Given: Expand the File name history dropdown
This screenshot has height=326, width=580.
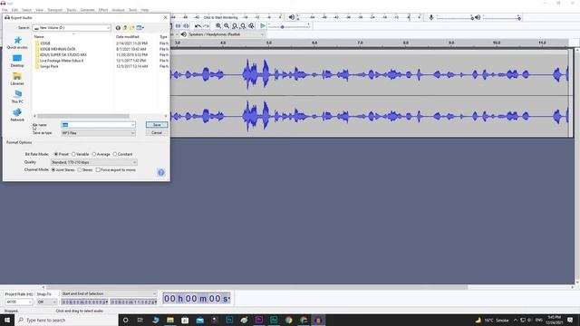Looking at the screenshot, I should [132, 125].
